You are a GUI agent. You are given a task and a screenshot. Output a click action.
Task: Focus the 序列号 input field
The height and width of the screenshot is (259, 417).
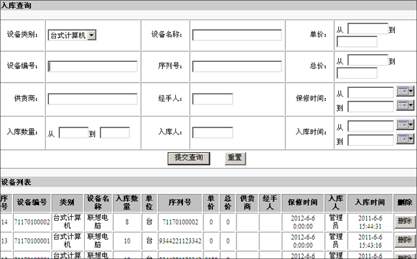(x=237, y=66)
